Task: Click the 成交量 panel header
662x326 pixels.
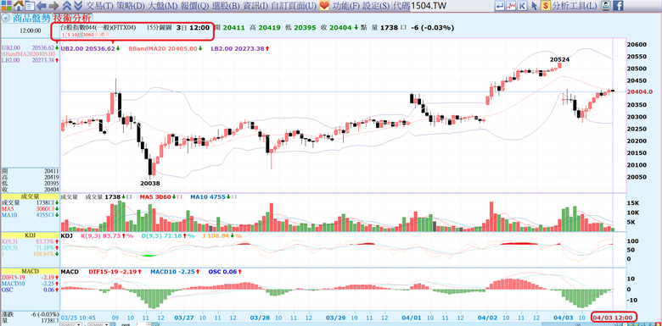Action: (x=30, y=196)
